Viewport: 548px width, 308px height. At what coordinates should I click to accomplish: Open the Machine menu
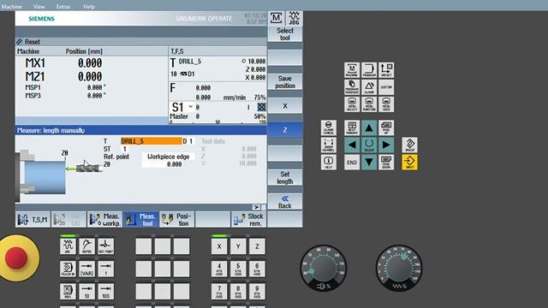11,6
